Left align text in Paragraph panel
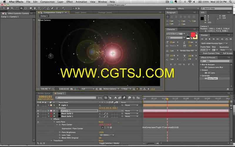Image resolution: width=235 pixels, height=147 pixels. click(168, 17)
